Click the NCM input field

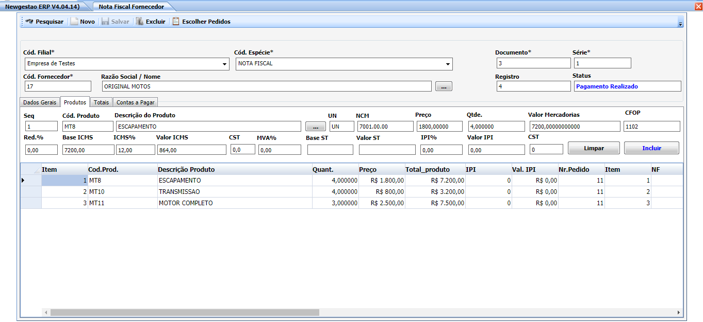click(385, 126)
